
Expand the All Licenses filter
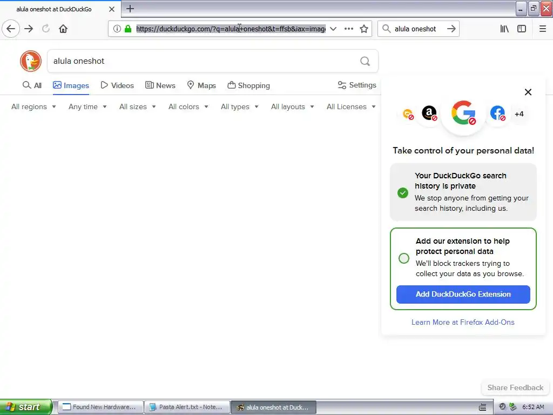[x=351, y=106]
